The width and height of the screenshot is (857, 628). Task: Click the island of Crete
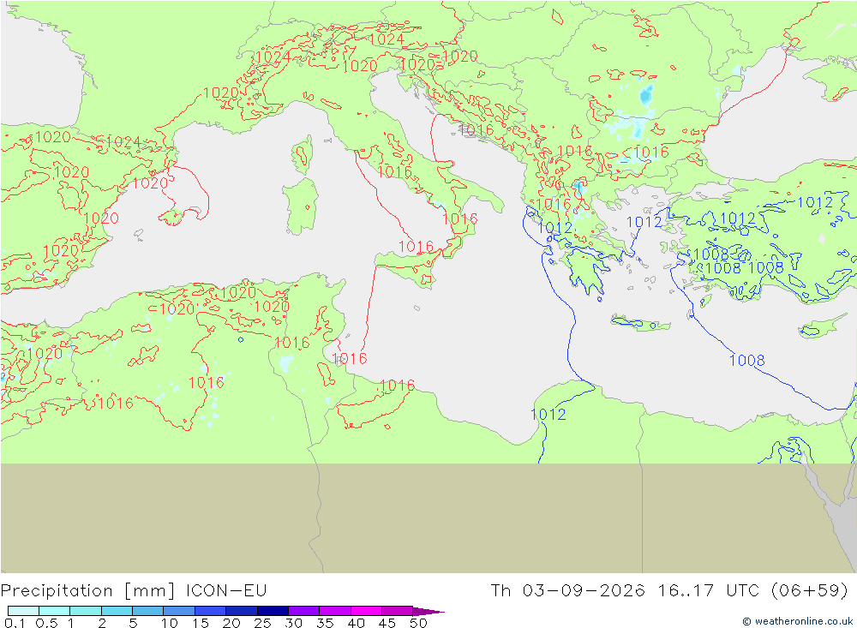coord(640,323)
